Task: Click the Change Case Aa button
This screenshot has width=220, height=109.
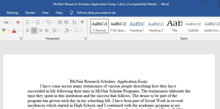Action: (6, 22)
